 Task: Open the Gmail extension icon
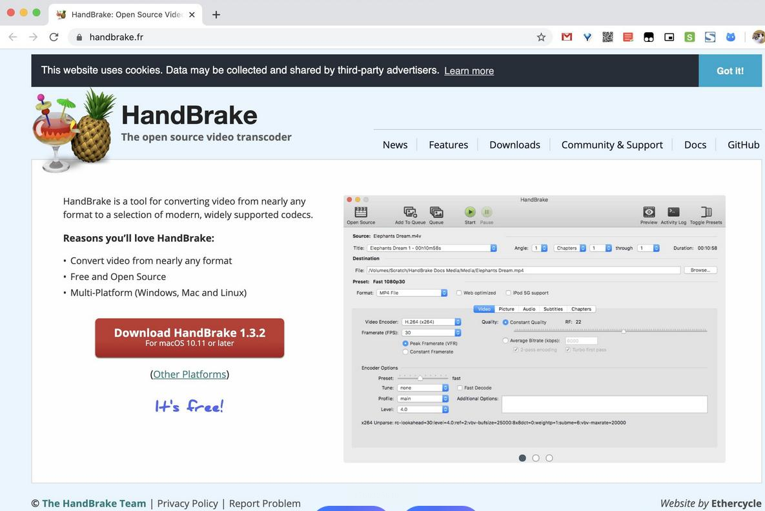tap(566, 37)
